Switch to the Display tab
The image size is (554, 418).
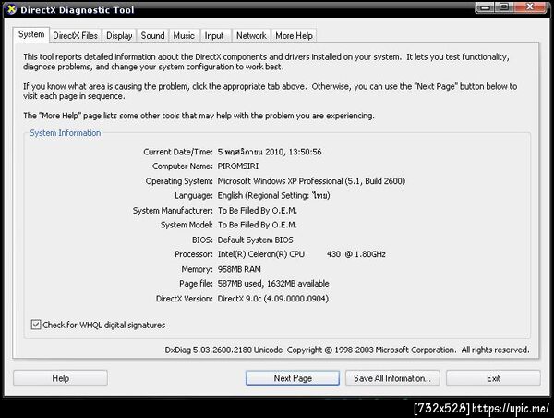click(119, 36)
